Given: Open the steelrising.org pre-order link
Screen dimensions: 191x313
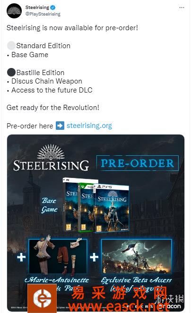Looking at the screenshot, I should tap(89, 126).
